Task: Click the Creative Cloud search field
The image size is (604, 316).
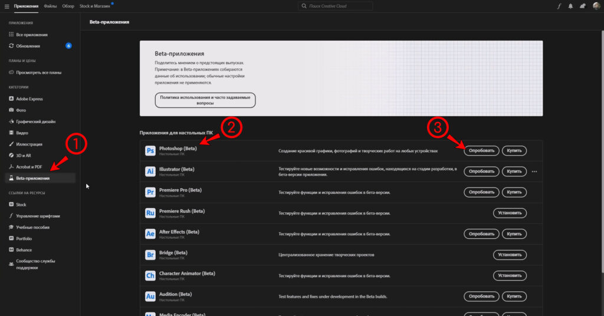Action: [x=335, y=6]
